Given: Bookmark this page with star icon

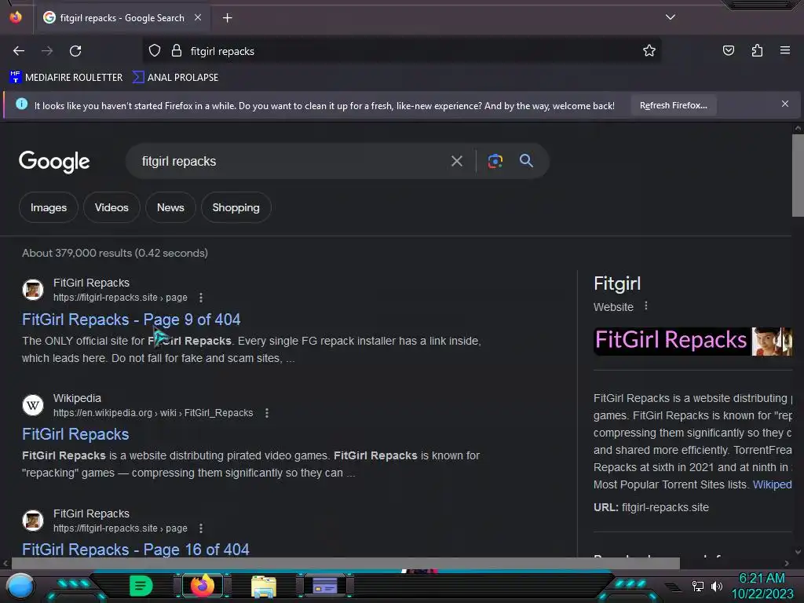Looking at the screenshot, I should click(649, 51).
